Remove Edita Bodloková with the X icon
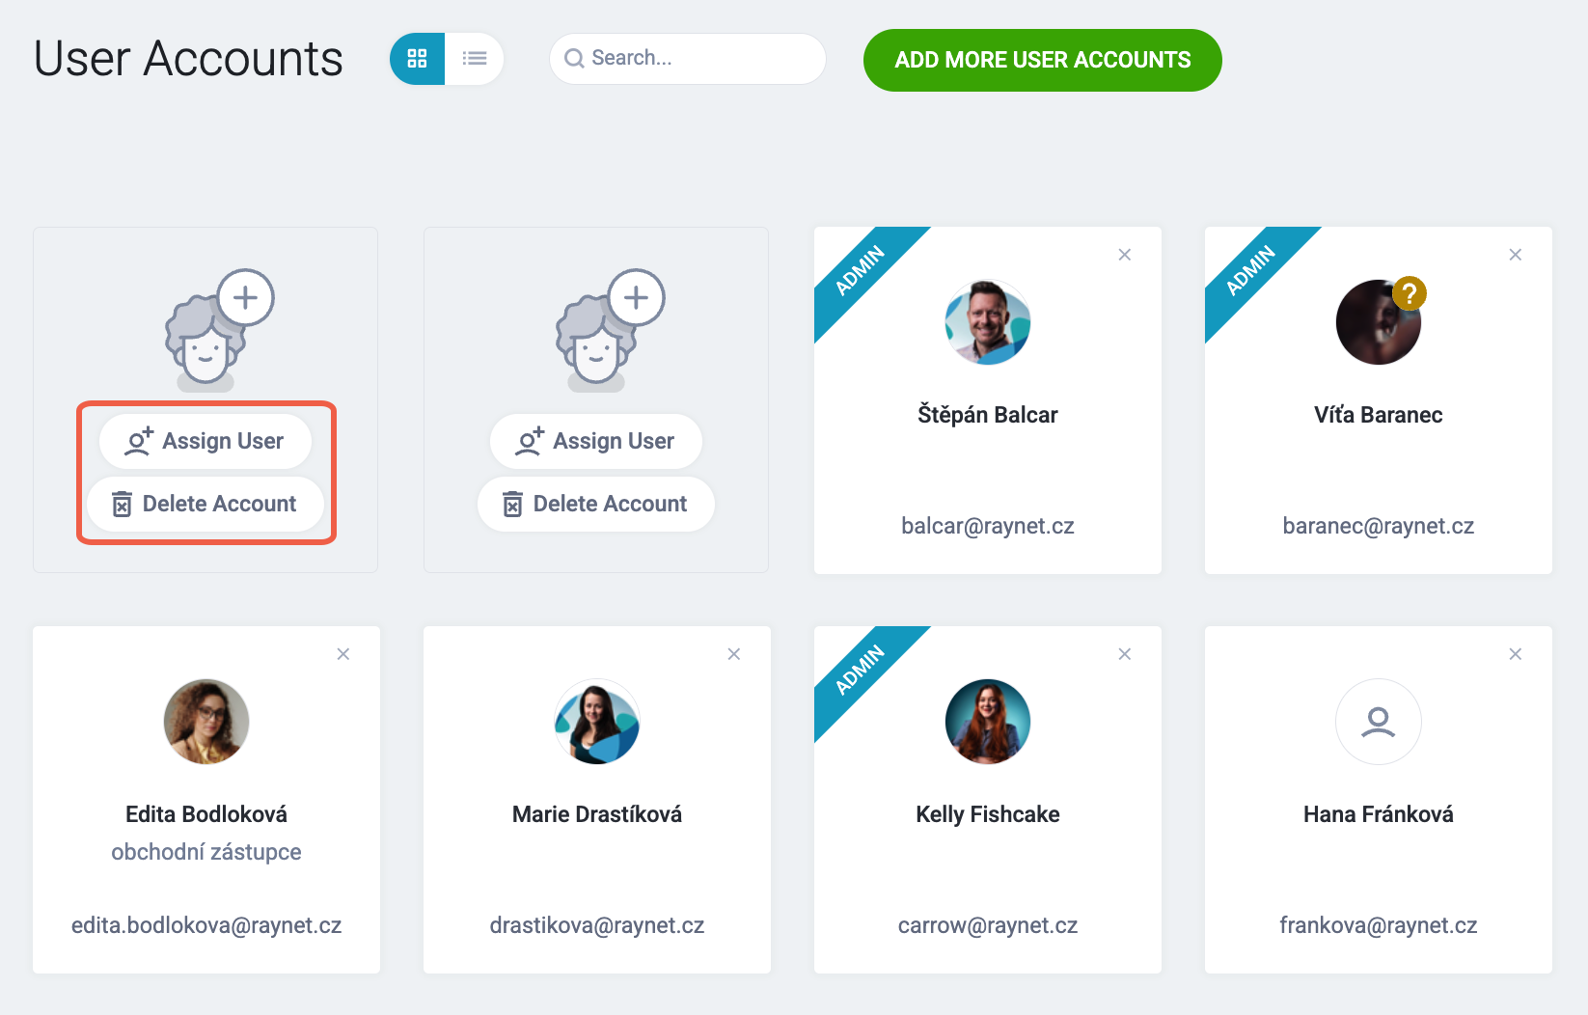 point(343,654)
